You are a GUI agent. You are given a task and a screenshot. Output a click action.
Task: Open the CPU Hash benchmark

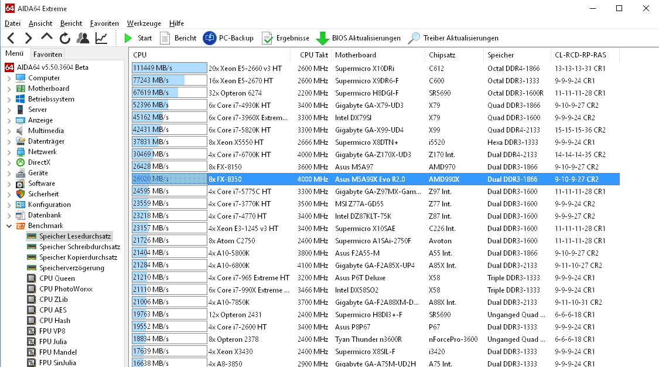click(49, 320)
